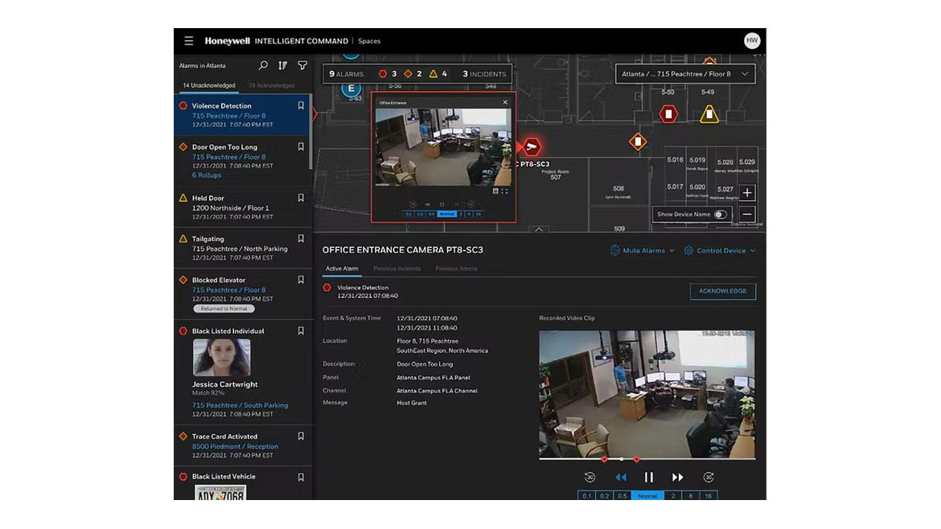Open the Mute Alarms dropdown

coord(643,251)
